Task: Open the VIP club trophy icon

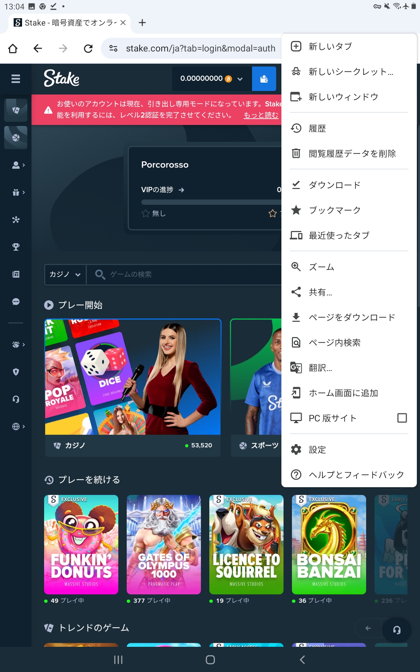Action: [x=16, y=247]
